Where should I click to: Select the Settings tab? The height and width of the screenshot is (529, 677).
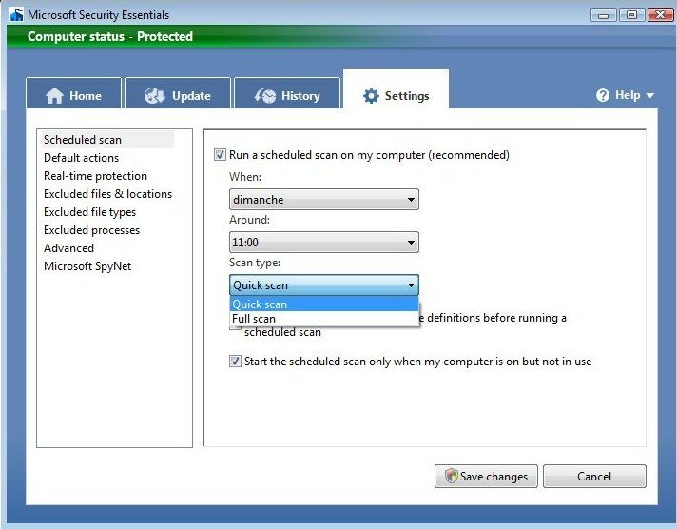point(396,89)
